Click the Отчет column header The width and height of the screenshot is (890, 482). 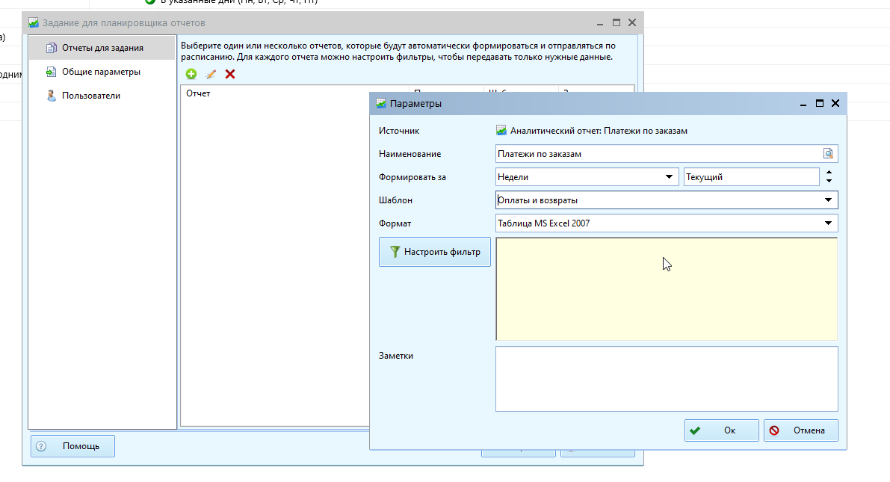295,93
